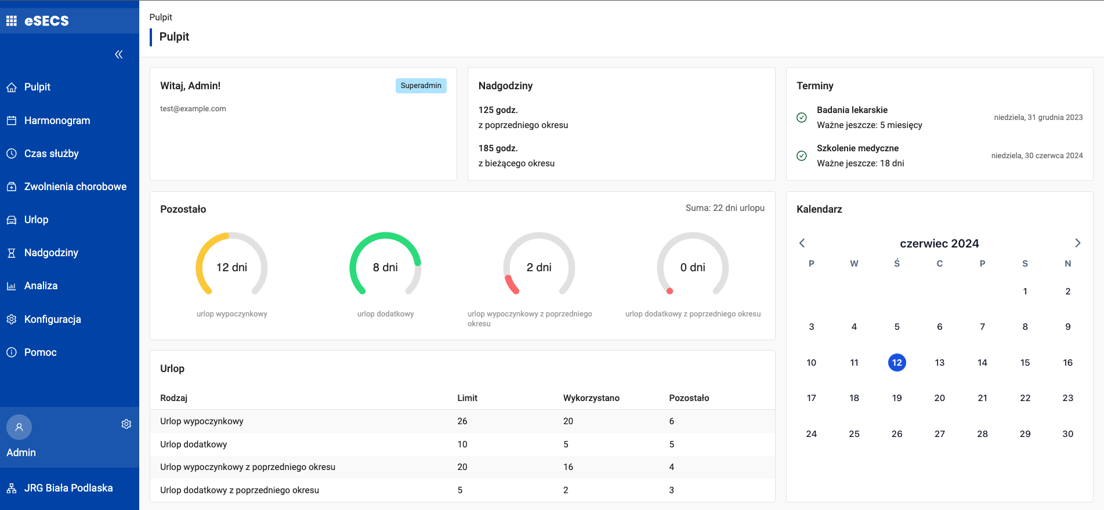Open Zwolnienia chorobowe section
The image size is (1104, 510).
(75, 187)
